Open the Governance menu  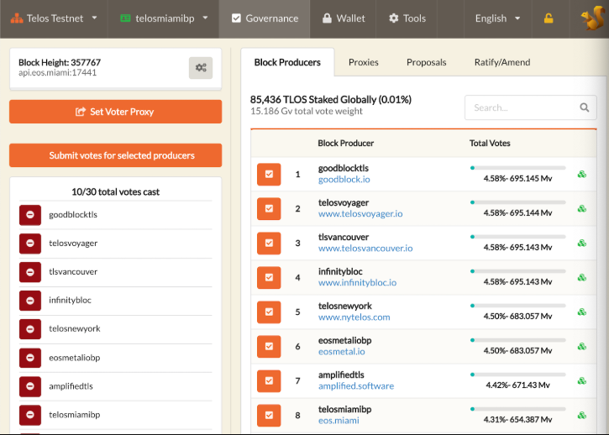(x=265, y=18)
